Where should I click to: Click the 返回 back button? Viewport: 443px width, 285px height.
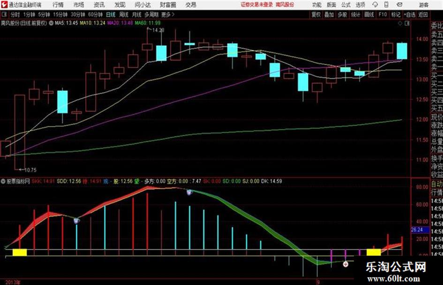(423, 15)
